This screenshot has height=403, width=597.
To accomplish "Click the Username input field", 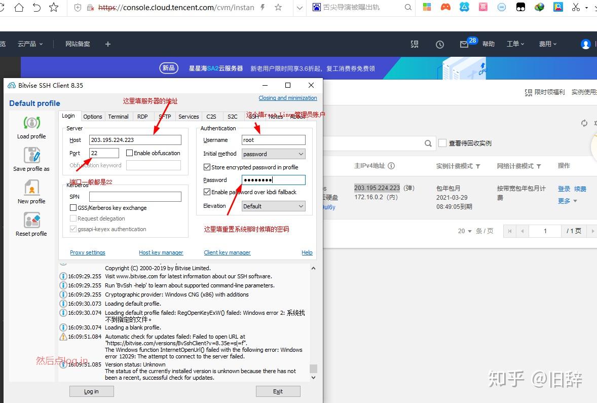I will pyautogui.click(x=273, y=140).
